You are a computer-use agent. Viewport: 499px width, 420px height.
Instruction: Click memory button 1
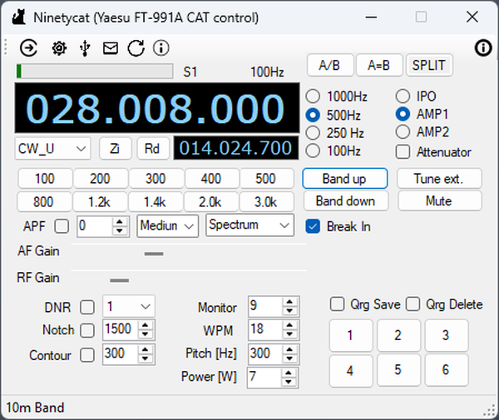click(x=351, y=335)
